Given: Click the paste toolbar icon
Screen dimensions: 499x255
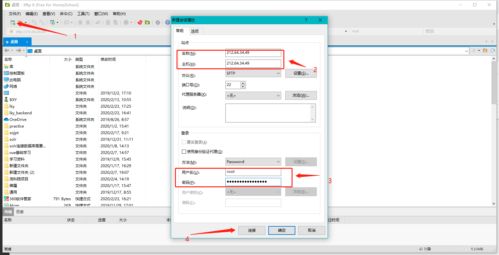Looking at the screenshot, I should tap(115, 22).
